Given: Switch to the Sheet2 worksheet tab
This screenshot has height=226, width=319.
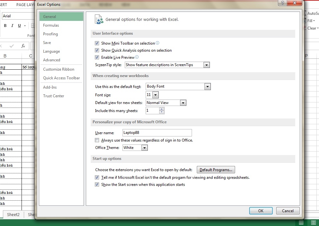Looking at the screenshot, I should 13,215.
